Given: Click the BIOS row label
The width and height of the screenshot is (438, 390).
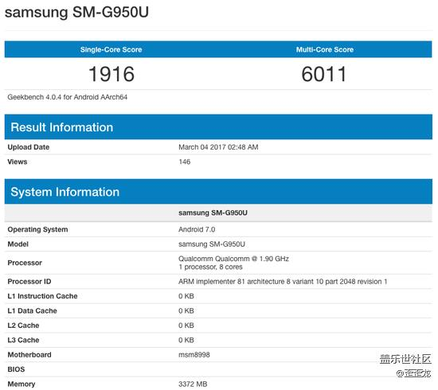Looking at the screenshot, I should click(x=16, y=369).
